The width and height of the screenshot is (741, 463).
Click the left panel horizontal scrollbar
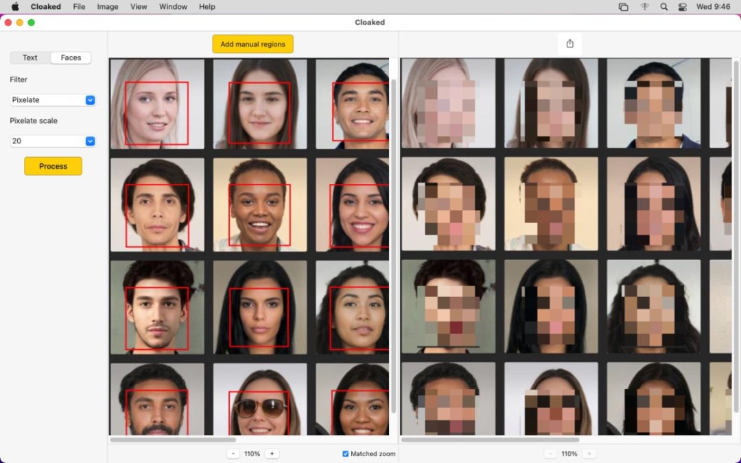point(173,440)
